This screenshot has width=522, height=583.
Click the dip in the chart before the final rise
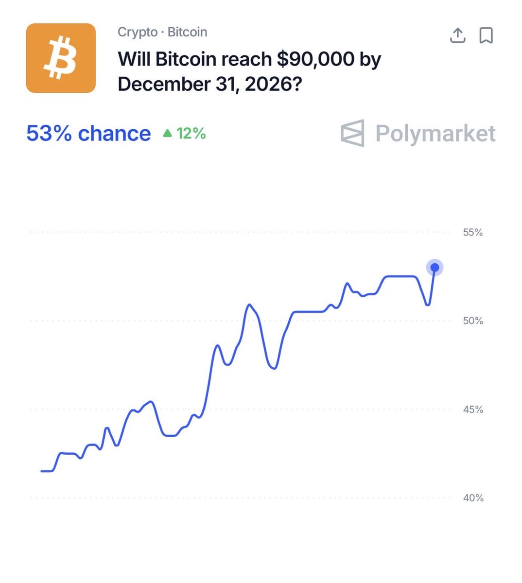click(427, 305)
